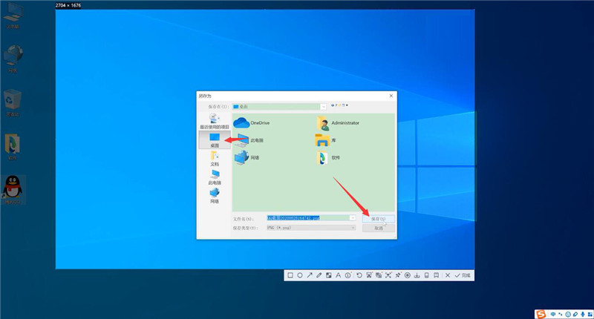Select 网络 item in file list
The image size is (594, 319).
[247, 158]
